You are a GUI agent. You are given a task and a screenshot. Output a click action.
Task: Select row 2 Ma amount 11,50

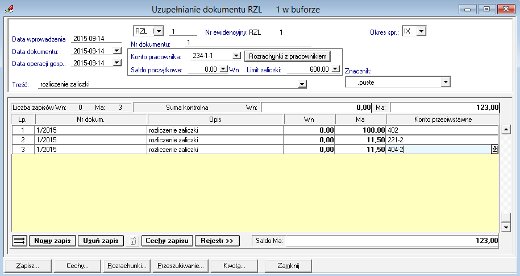tap(360, 140)
